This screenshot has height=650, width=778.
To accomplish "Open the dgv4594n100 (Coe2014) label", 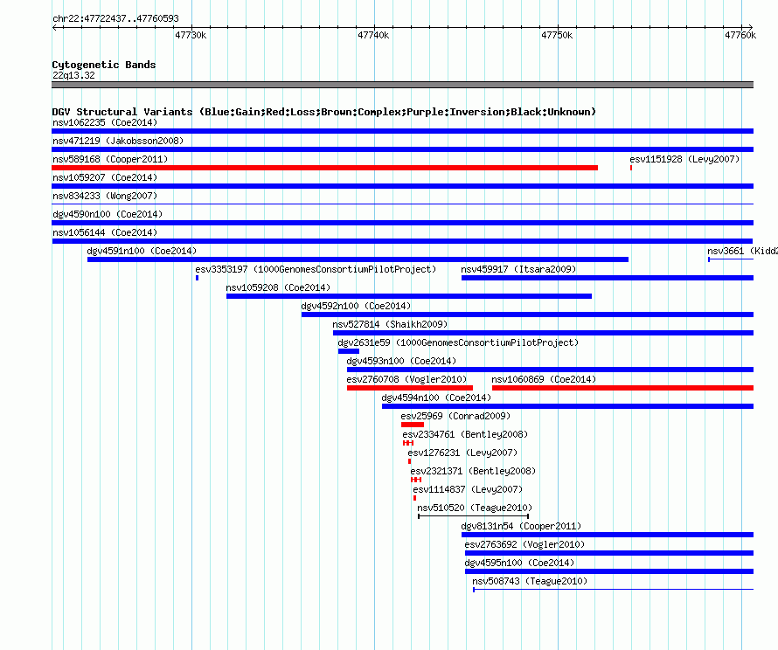I will 436,398.
